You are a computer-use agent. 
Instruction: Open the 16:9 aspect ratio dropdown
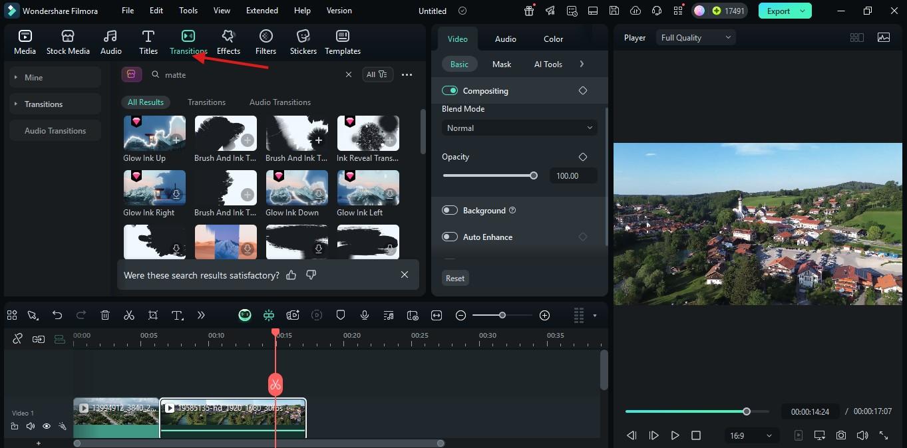[x=751, y=435]
